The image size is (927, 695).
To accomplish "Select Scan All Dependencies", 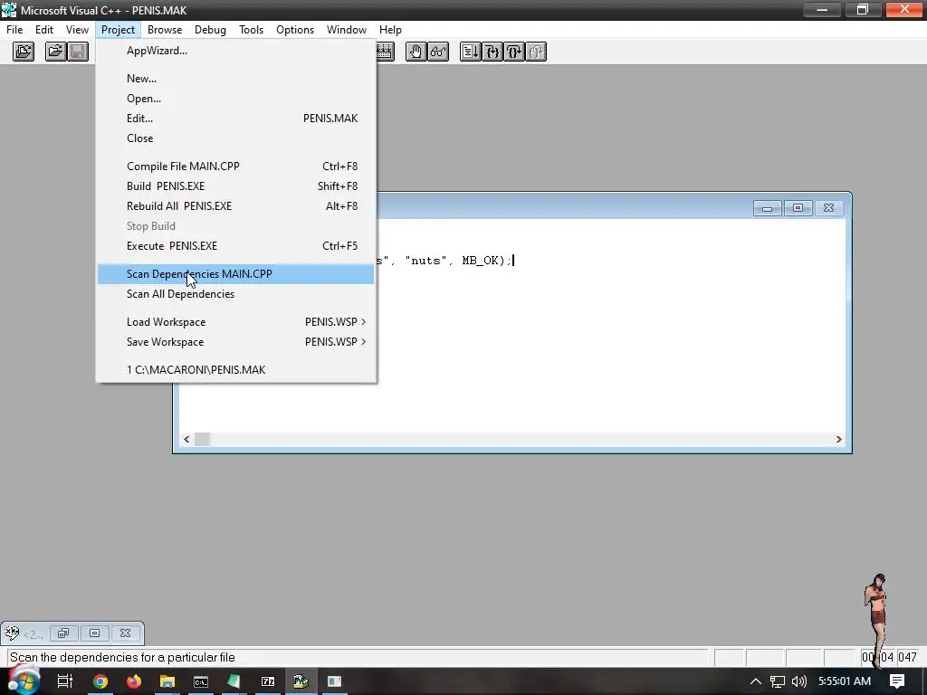I will click(x=236, y=294).
